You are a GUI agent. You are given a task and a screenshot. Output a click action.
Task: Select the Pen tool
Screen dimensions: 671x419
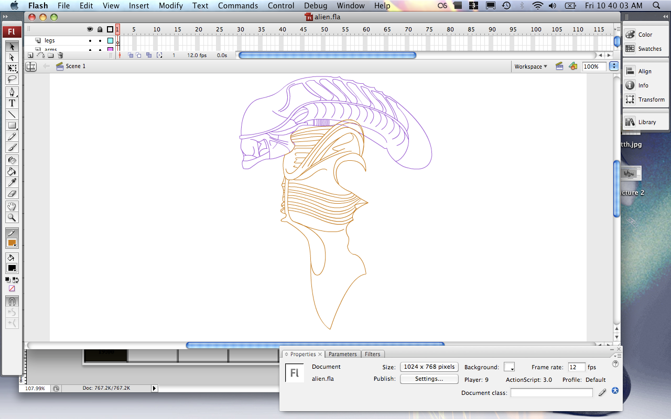[12, 92]
